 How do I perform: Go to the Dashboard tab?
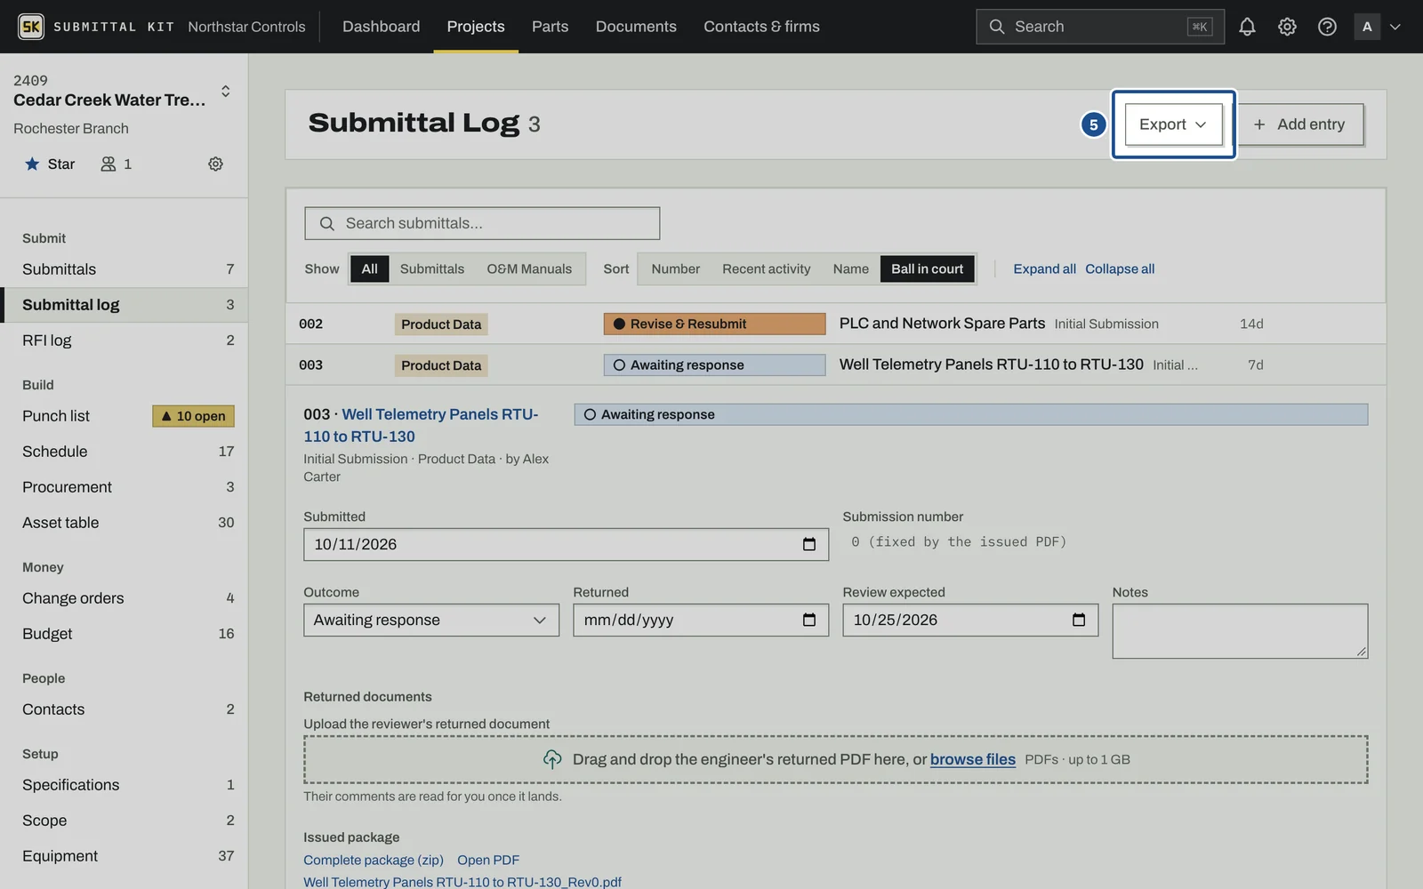[x=382, y=27]
